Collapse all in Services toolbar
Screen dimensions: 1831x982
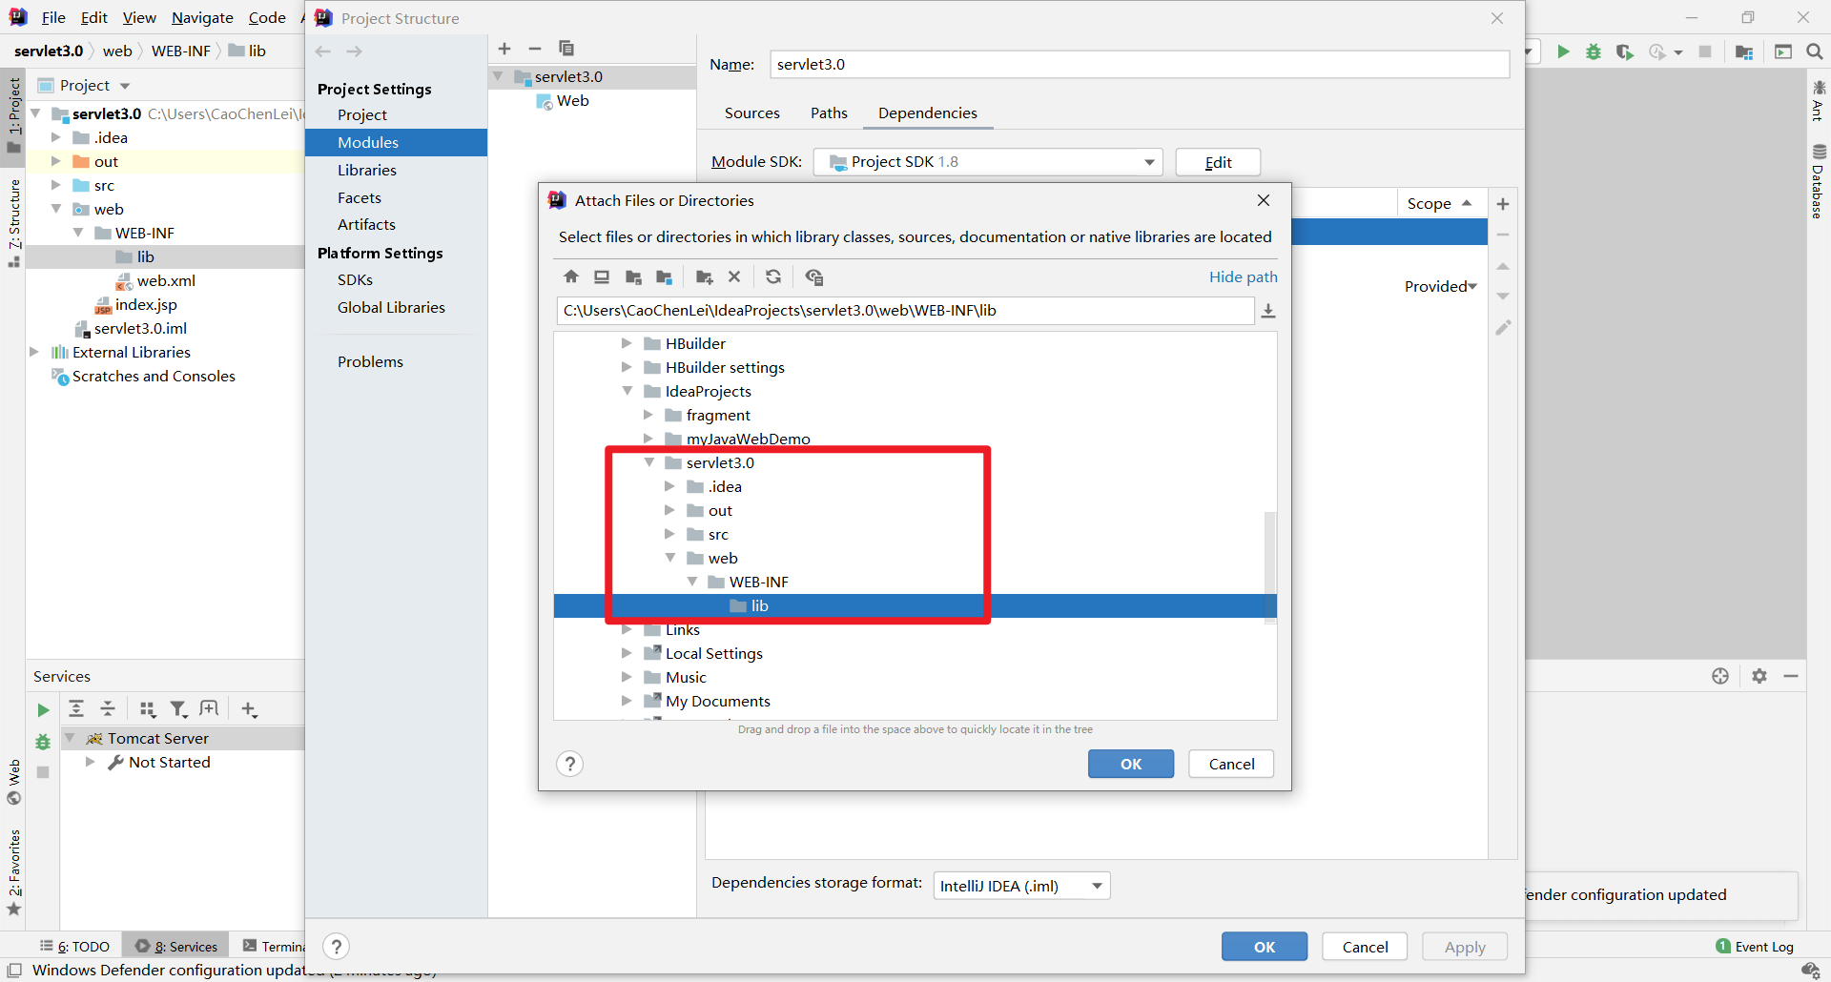click(x=108, y=708)
